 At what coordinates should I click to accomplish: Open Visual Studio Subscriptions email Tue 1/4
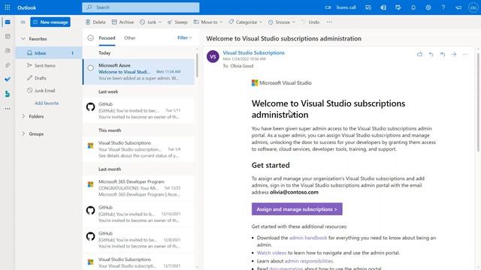tap(138, 149)
